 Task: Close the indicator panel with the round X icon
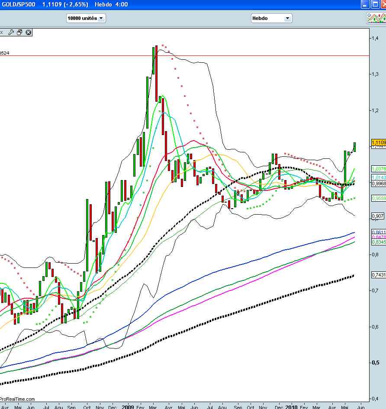(x=28, y=32)
